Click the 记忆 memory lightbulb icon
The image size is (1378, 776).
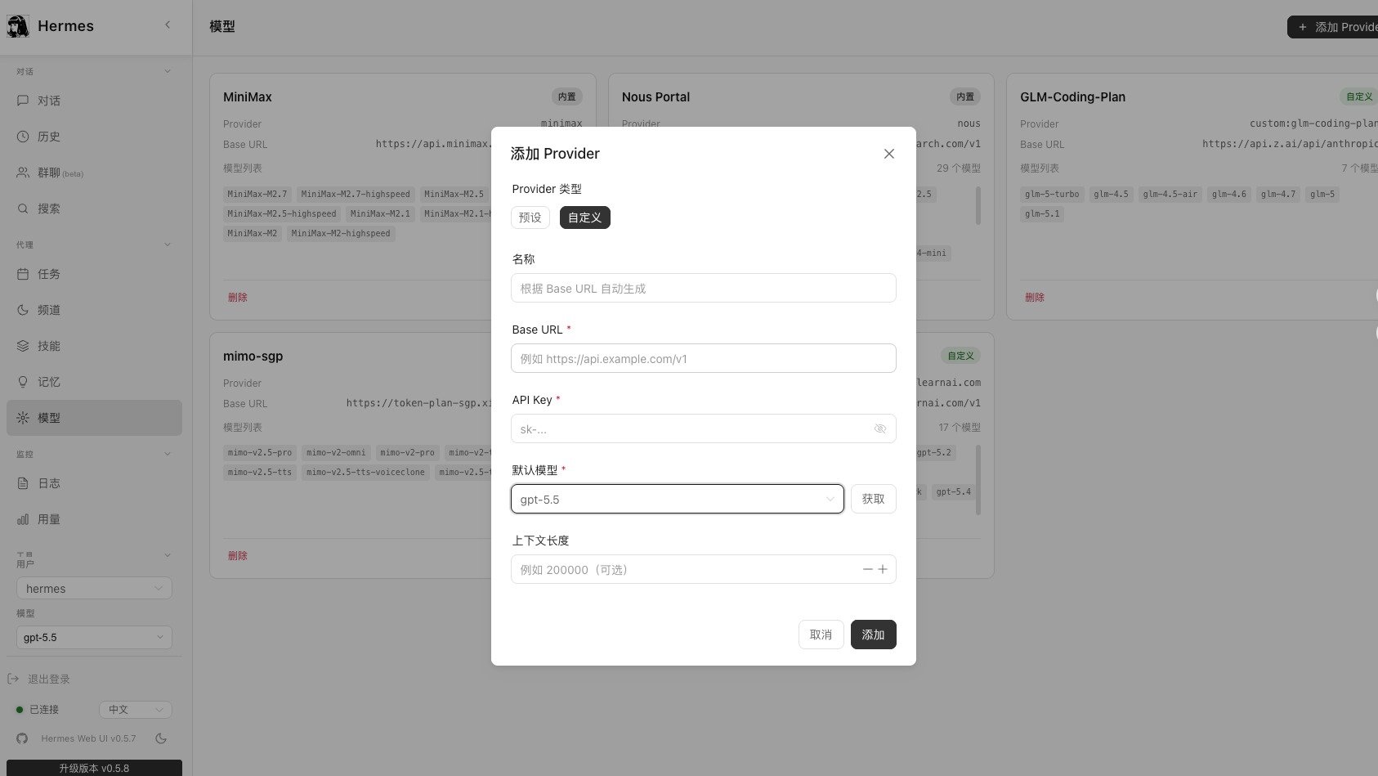23,382
